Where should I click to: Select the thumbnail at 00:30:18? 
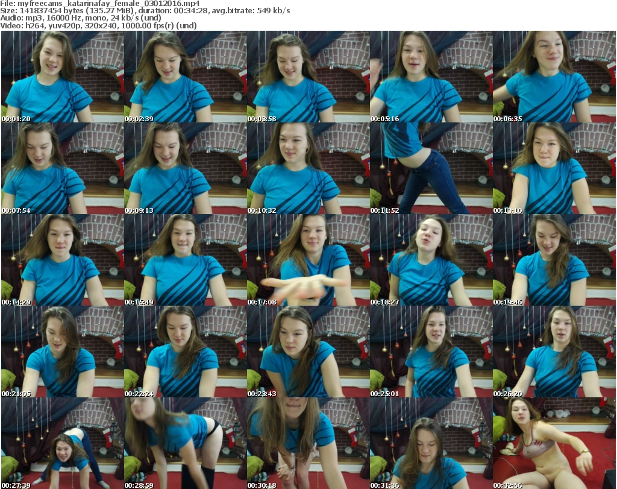click(x=308, y=443)
